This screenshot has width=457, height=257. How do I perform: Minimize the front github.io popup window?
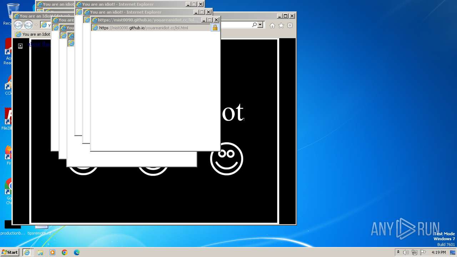coord(204,20)
